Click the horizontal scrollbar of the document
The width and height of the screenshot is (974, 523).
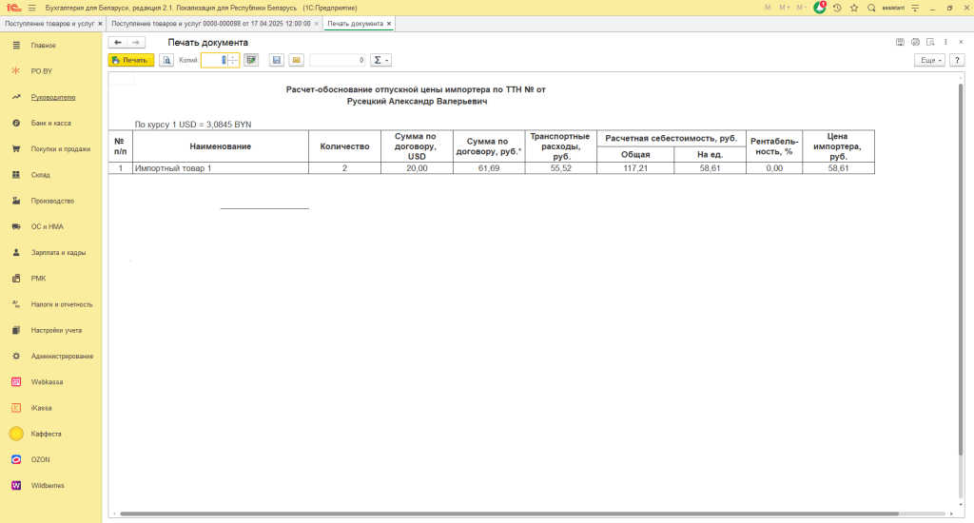click(x=510, y=513)
